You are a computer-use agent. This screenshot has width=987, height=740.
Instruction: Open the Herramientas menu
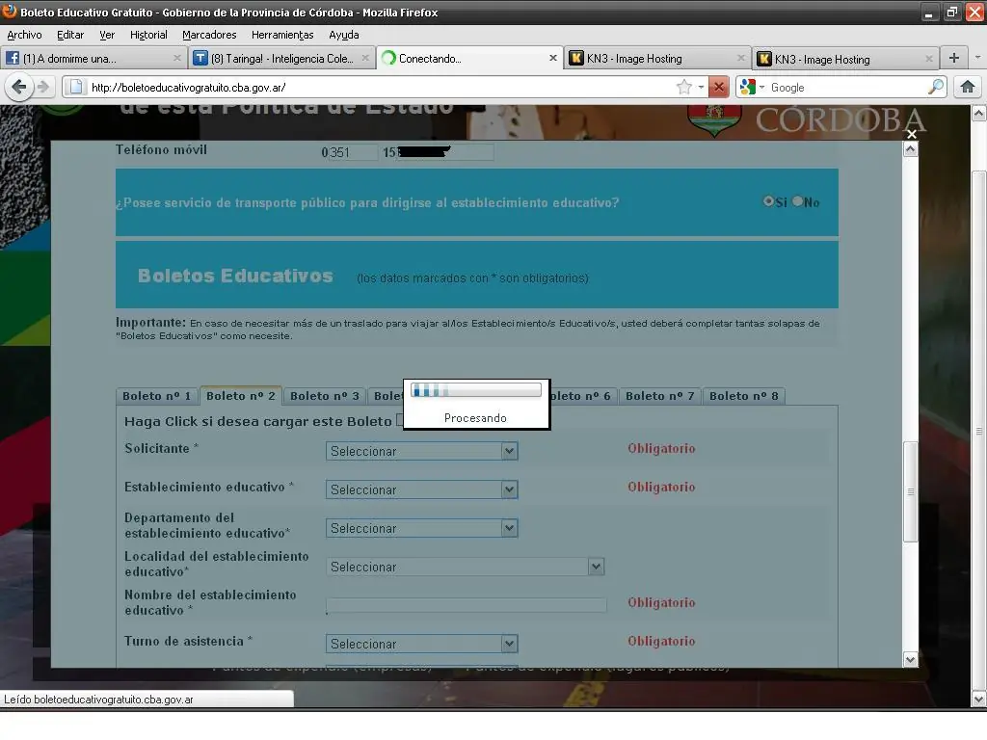point(282,35)
